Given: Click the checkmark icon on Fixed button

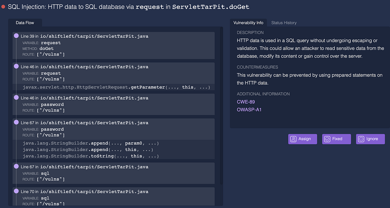Looking at the screenshot, I should click(x=327, y=139).
